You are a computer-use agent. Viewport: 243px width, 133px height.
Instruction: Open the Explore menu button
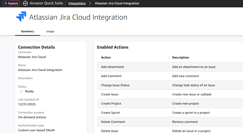pos(11,4)
